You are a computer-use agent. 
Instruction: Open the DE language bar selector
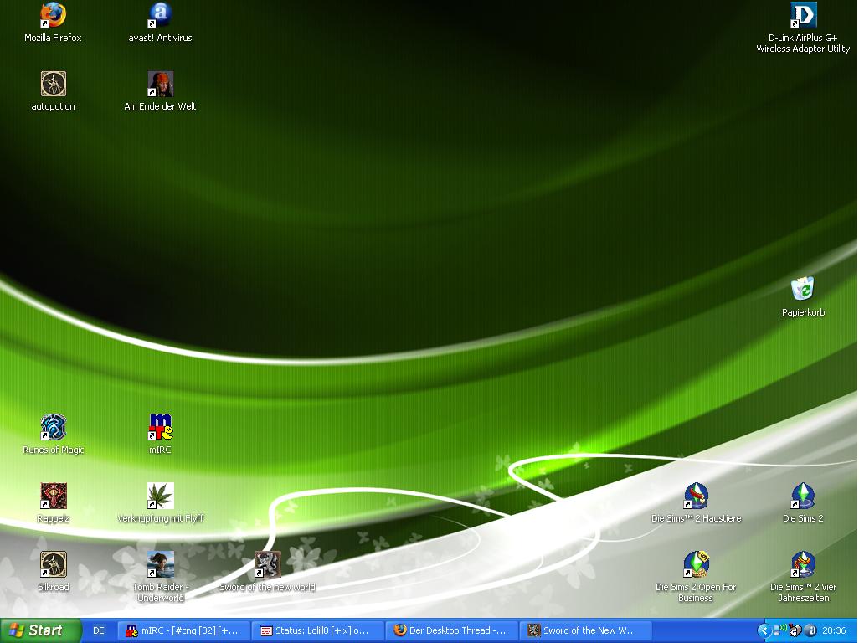99,630
